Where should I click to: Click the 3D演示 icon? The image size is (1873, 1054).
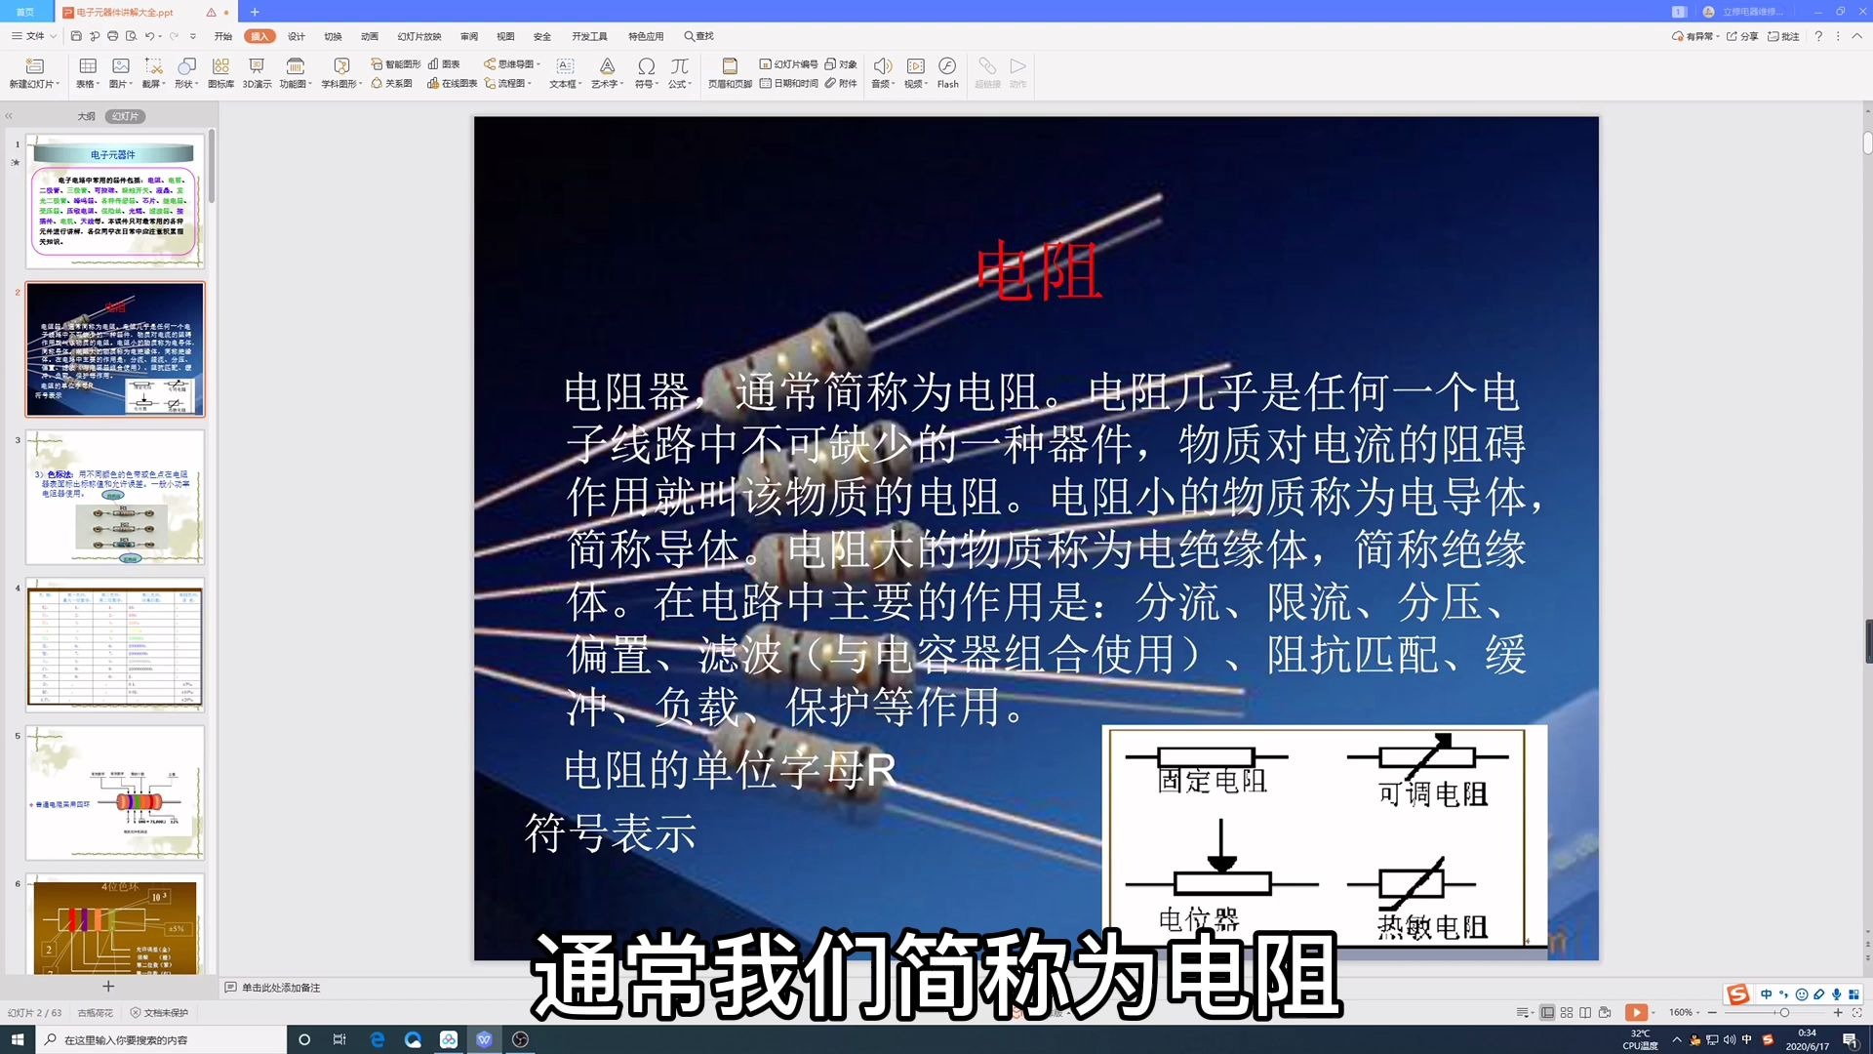(x=257, y=72)
